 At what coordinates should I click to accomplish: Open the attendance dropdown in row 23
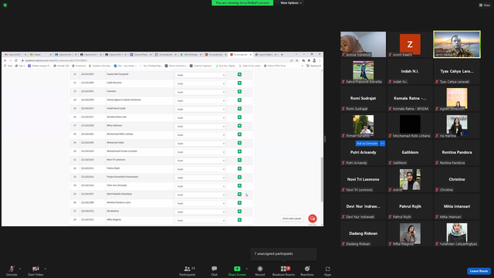pyautogui.click(x=201, y=178)
